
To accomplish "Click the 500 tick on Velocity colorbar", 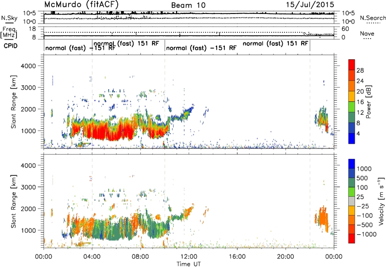I will 362,178.
